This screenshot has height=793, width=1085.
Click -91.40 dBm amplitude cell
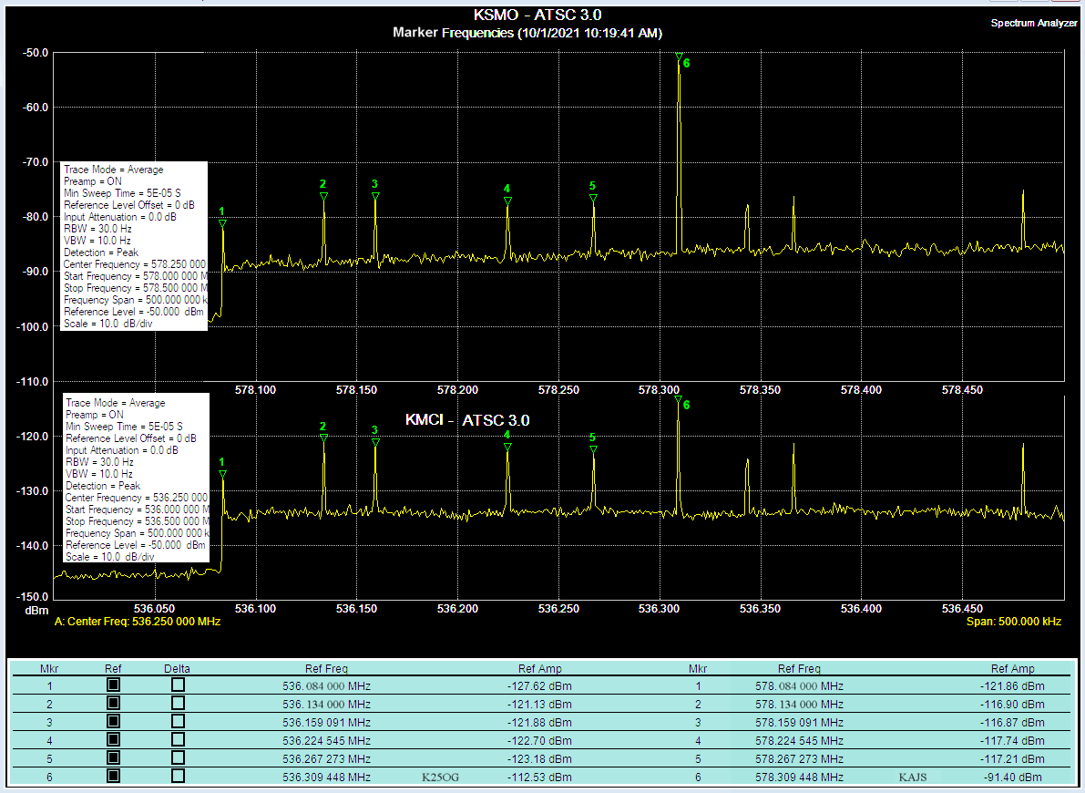(x=1014, y=778)
